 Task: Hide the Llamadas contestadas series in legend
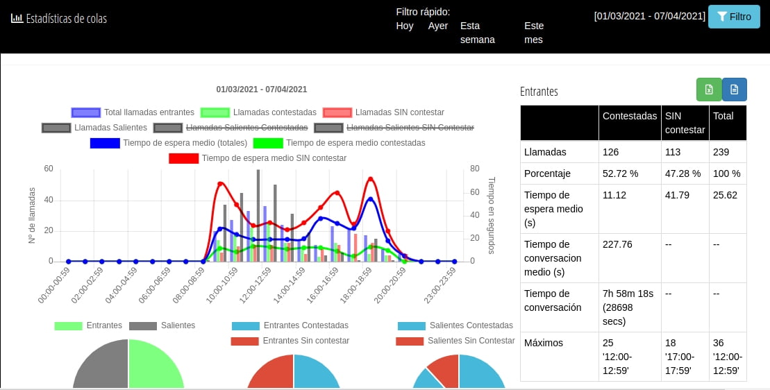coord(258,112)
